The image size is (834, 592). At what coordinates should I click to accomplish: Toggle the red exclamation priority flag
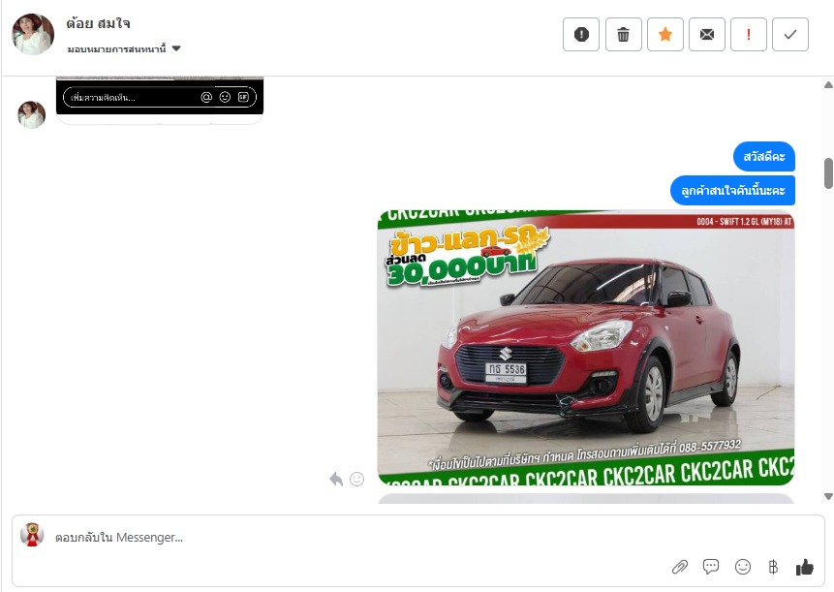tap(749, 35)
